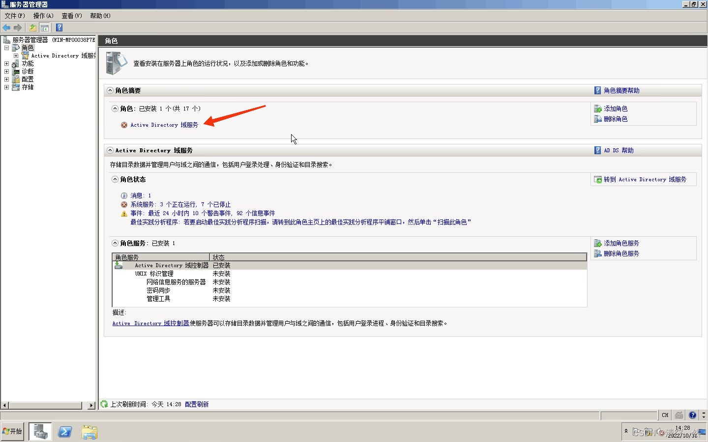
Task: Open PowerShell from the taskbar
Action: click(65, 432)
